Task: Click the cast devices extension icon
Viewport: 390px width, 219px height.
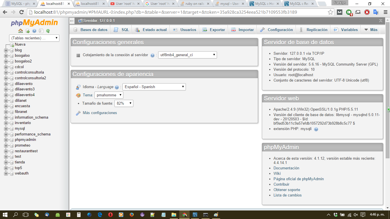Action: click(x=358, y=12)
